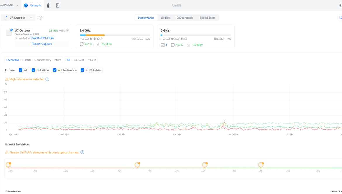Click the U7 Outdoor device thumbnail image
The image size is (342, 194).
click(x=9, y=32)
